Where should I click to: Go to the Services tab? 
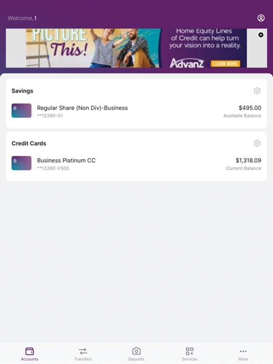point(190,354)
